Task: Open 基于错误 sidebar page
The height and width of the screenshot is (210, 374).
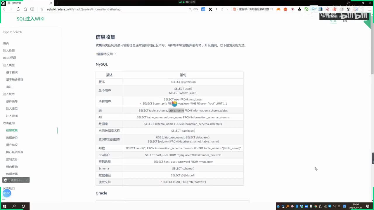Action: pyautogui.click(x=12, y=72)
